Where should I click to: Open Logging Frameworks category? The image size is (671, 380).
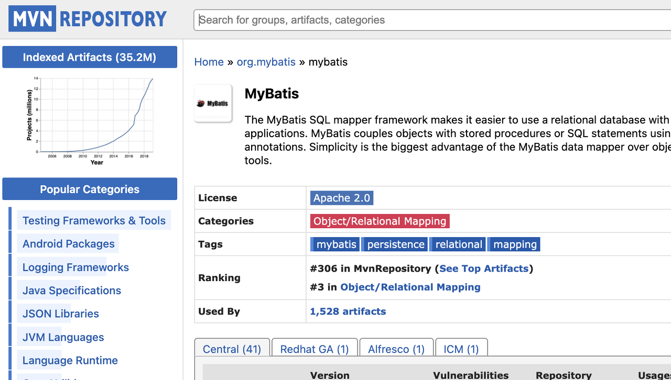[75, 267]
